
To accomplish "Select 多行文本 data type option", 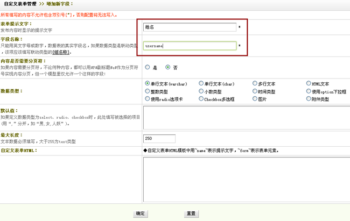I will (x=255, y=84).
